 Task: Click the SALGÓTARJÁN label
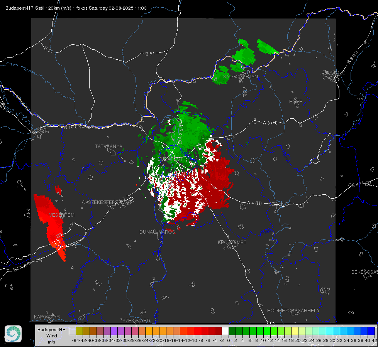coord(240,77)
